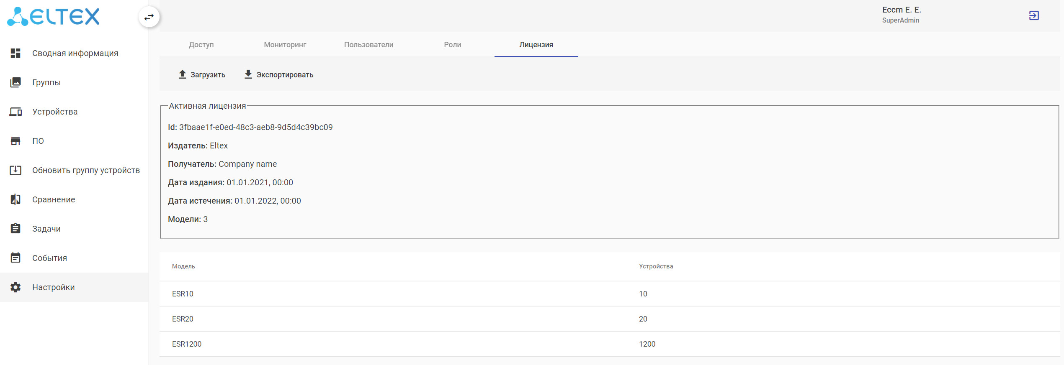This screenshot has width=1064, height=365.
Task: Click the Events calendar icon
Action: (x=15, y=258)
